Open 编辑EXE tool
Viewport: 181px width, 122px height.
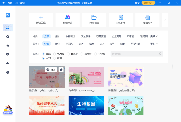[x=147, y=20]
